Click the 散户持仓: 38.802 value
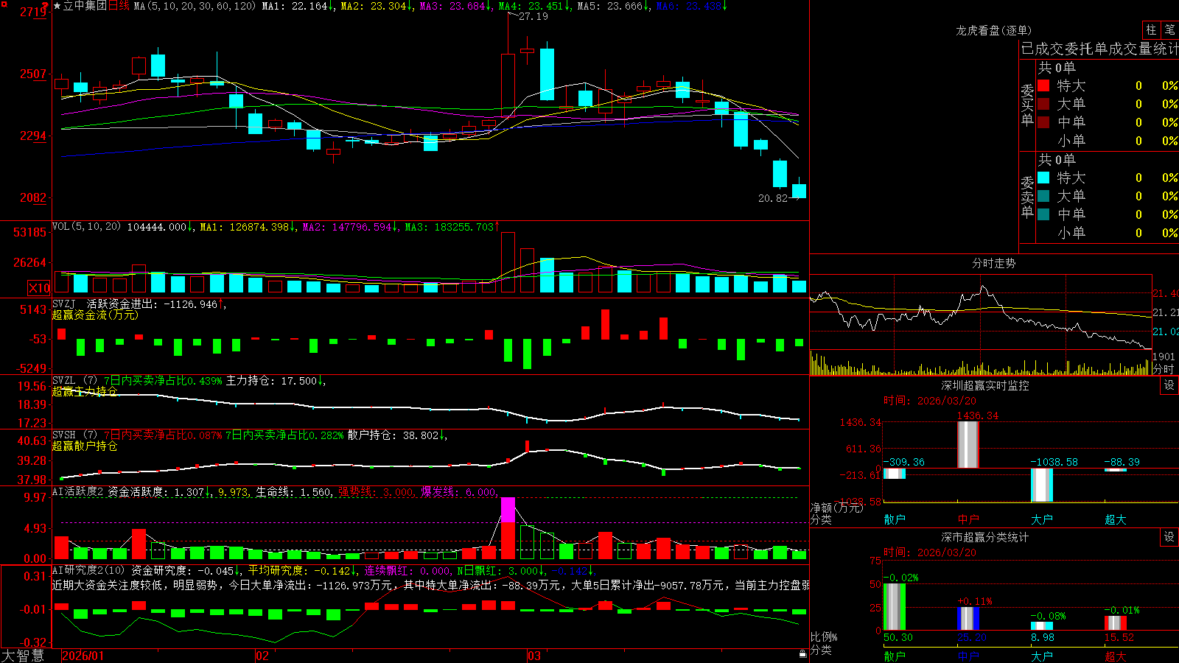 396,435
